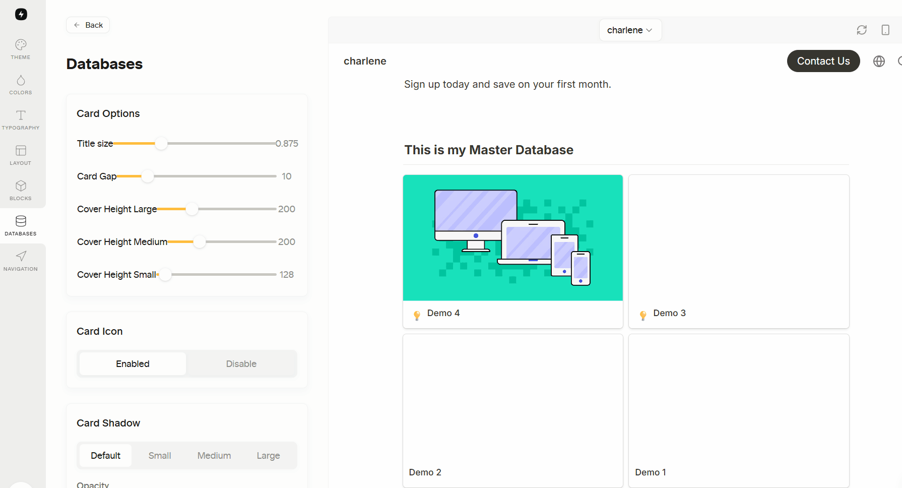
Task: Select the Blocks sidebar icon
Action: 21,191
